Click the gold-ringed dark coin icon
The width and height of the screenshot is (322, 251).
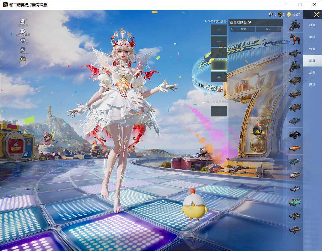280,14
